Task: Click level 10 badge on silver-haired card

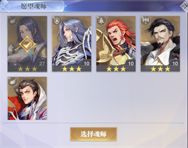Action: [86, 64]
